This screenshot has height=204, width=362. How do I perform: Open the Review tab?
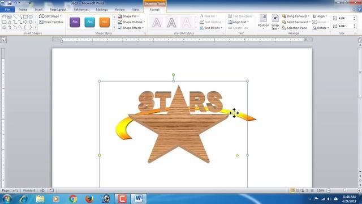point(120,10)
